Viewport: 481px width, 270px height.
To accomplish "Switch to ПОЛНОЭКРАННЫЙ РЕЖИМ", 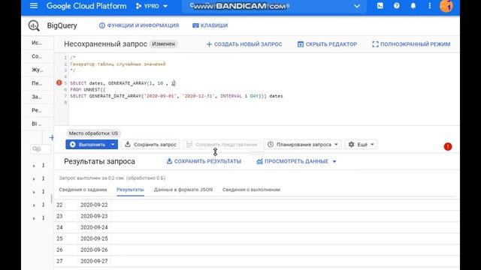I will point(411,44).
